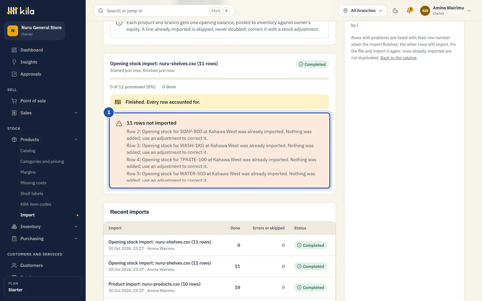The image size is (482, 301).
Task: Open the Catalog subpage
Action: pos(28,150)
